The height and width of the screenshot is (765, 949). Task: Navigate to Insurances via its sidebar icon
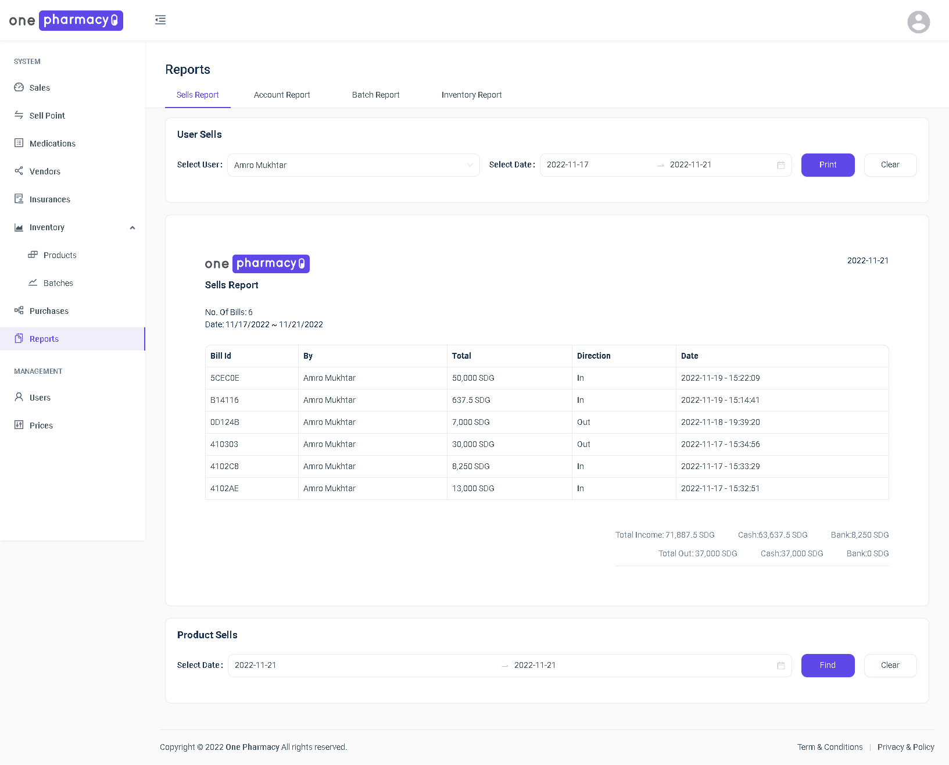point(19,199)
